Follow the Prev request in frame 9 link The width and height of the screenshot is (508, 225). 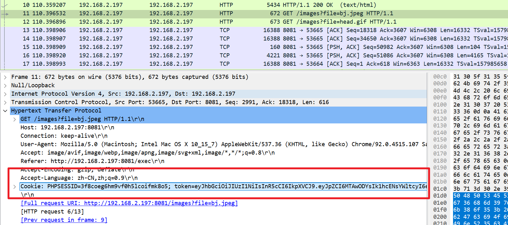coord(64,220)
